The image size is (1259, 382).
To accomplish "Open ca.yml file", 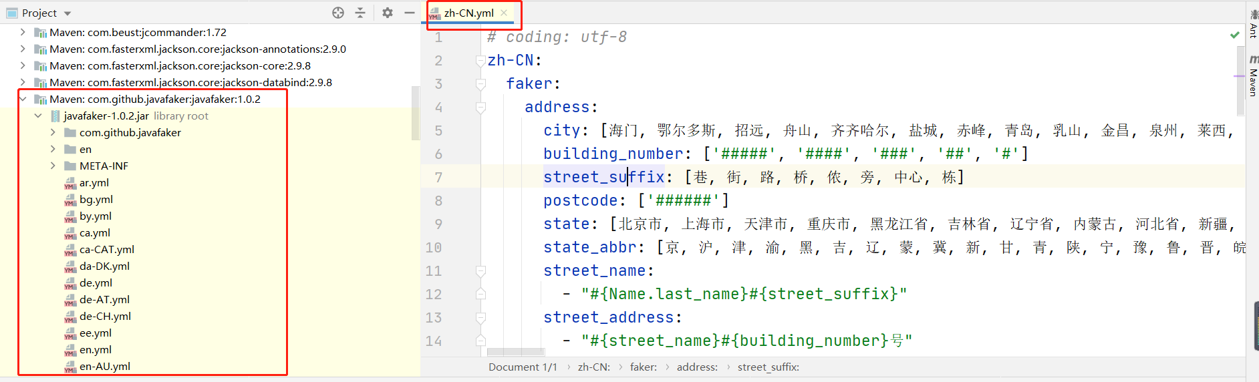I will (95, 232).
